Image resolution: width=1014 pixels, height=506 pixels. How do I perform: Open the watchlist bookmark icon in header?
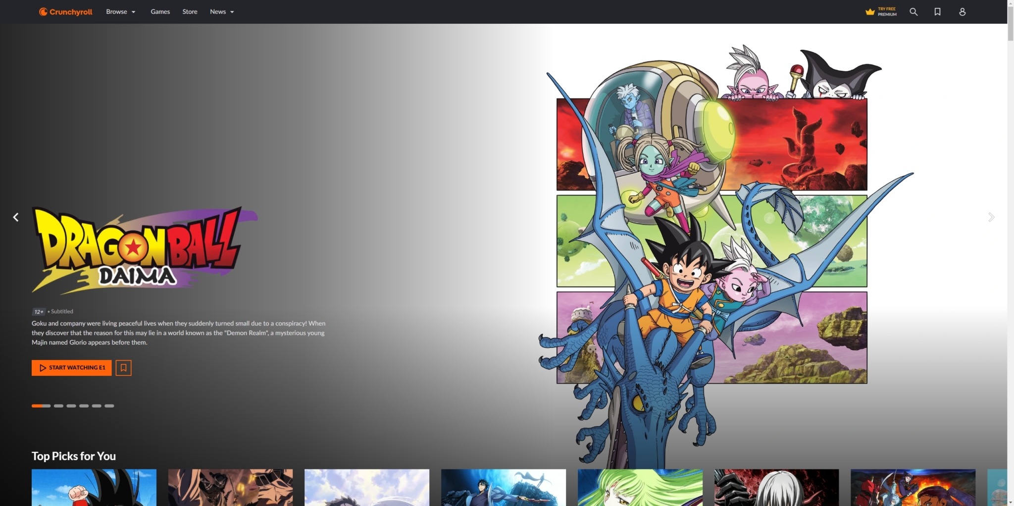937,12
